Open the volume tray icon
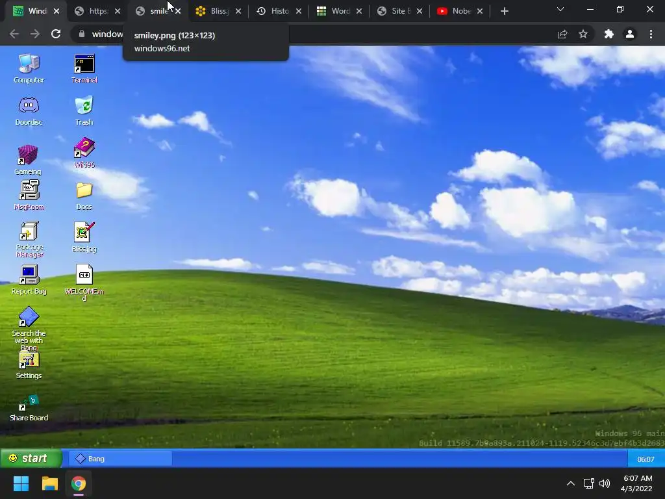665x499 pixels. pos(605,483)
